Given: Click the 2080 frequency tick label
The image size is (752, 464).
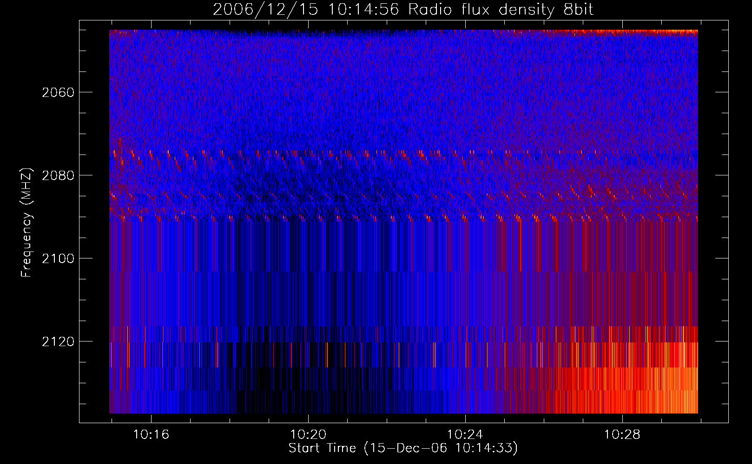Looking at the screenshot, I should (58, 175).
